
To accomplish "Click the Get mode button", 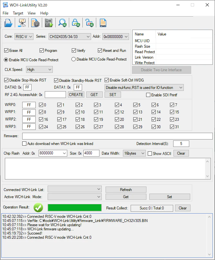I will [126, 197].
